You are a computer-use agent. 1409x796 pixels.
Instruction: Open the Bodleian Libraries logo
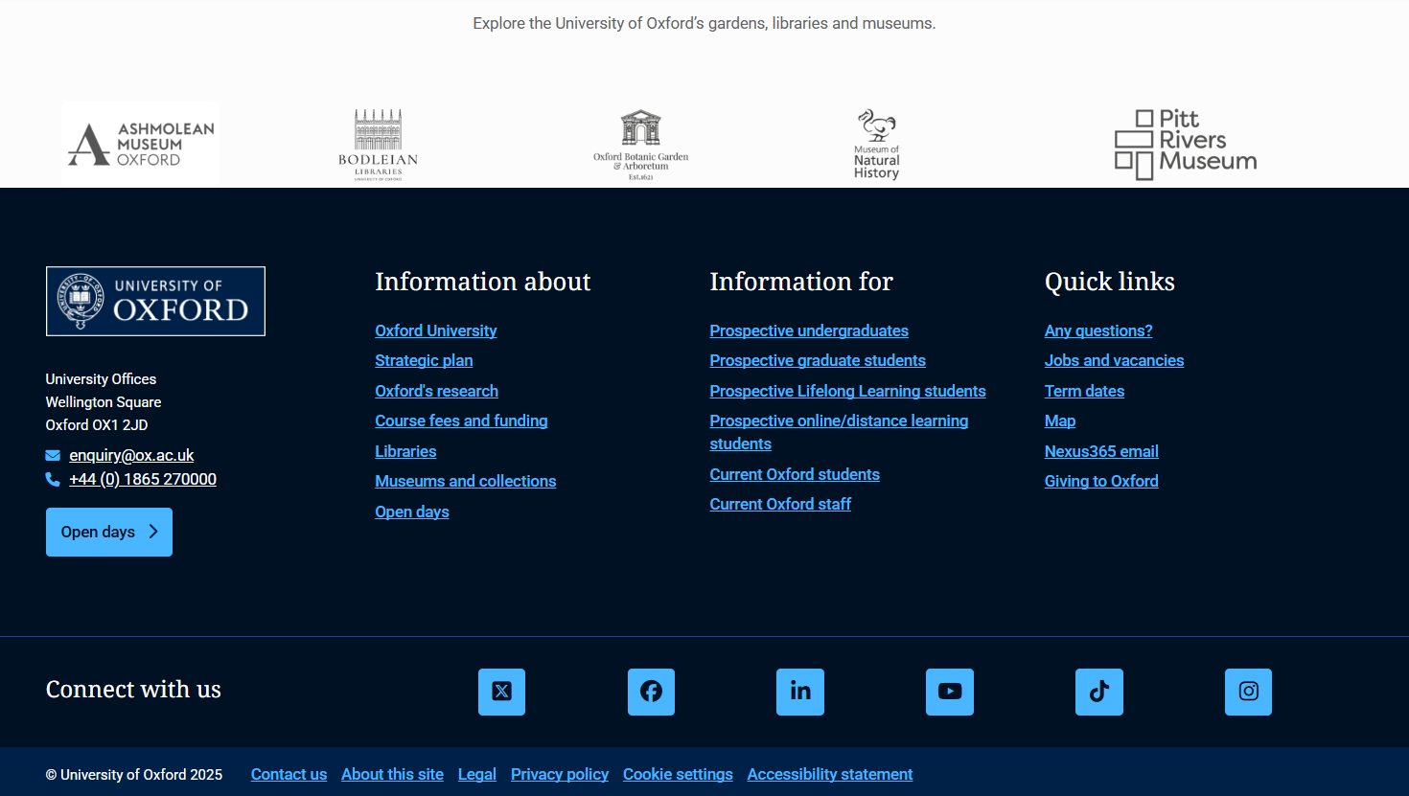379,145
